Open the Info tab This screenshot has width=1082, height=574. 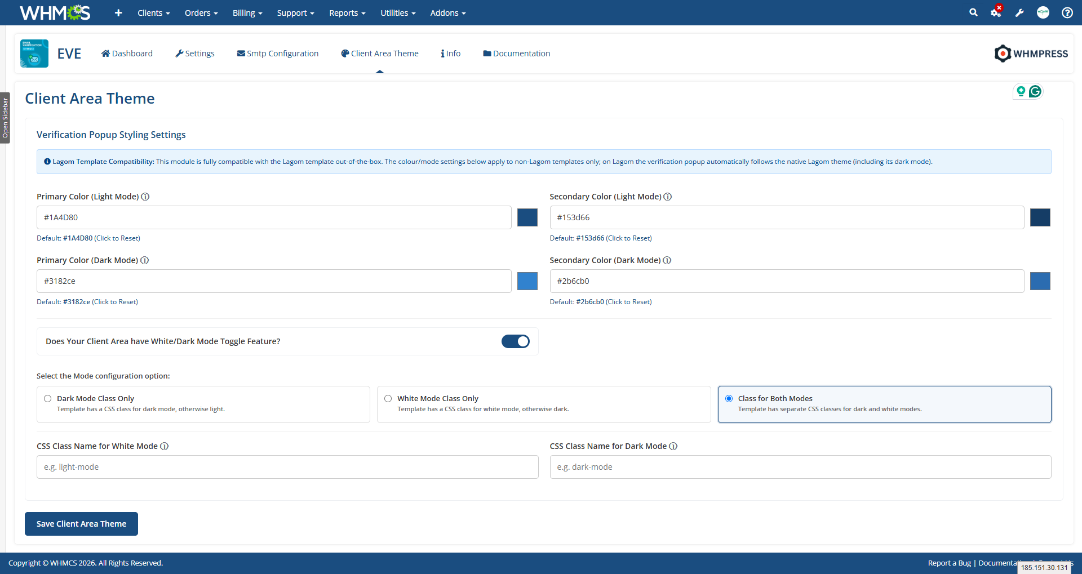[451, 54]
